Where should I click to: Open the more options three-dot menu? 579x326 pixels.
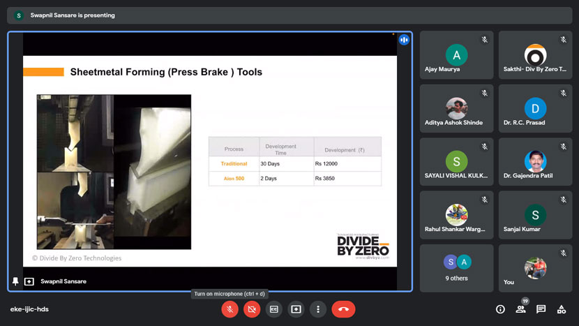pos(318,309)
